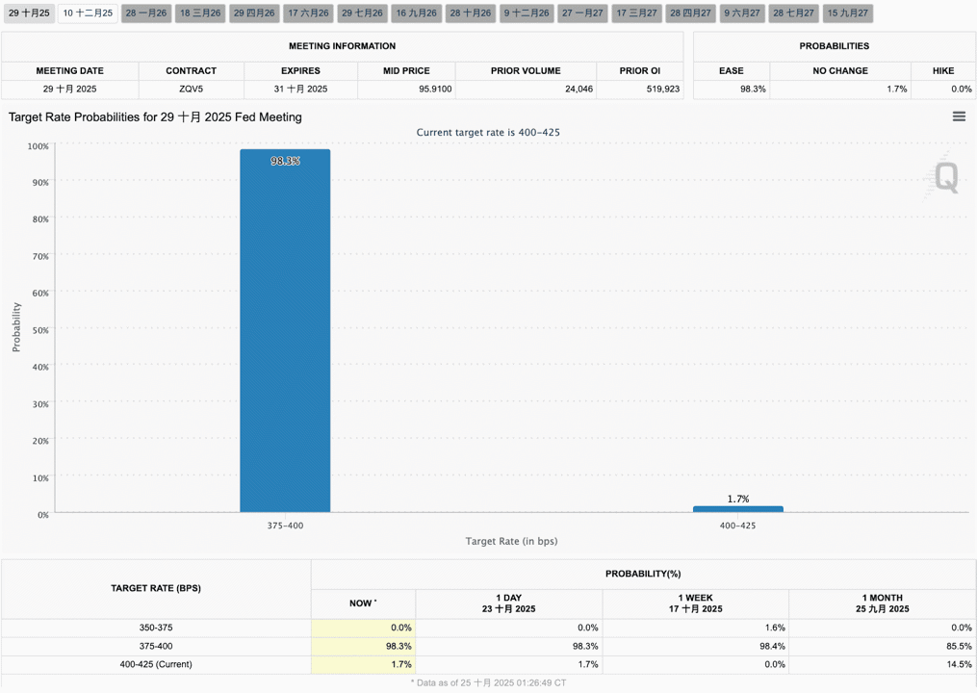
Task: Open the 9 十二月26 meeting tab
Action: tap(527, 13)
